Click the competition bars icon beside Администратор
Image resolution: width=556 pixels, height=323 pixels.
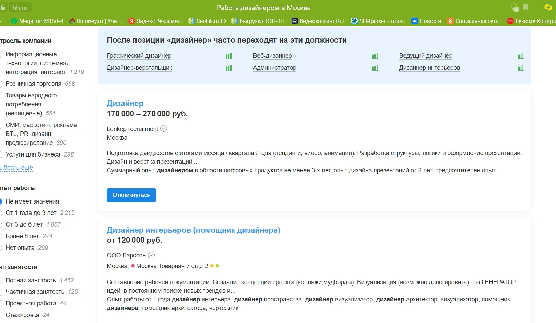point(375,68)
